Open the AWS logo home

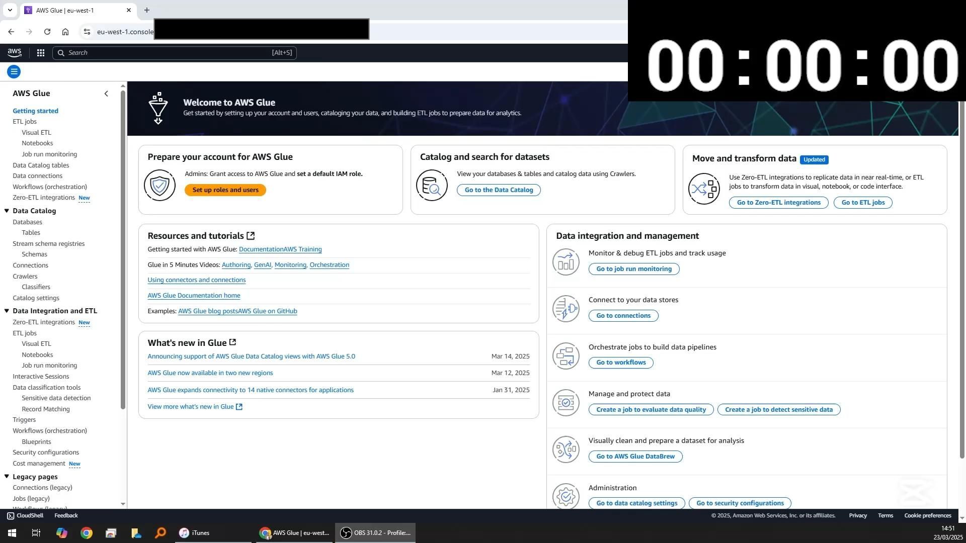coord(15,52)
